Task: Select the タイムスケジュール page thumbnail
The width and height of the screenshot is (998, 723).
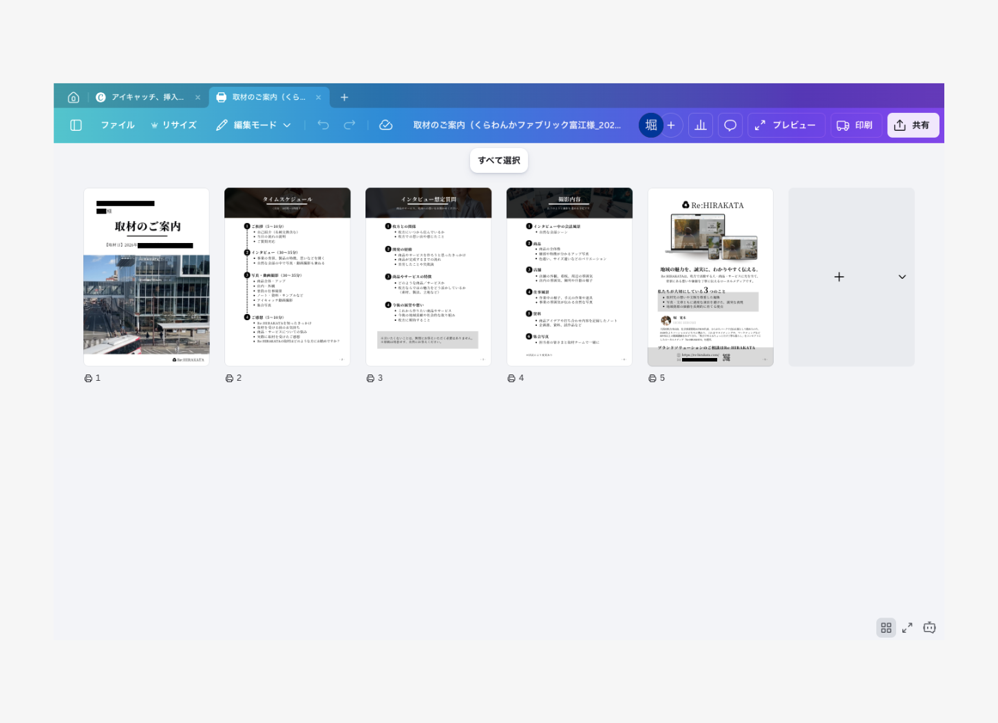Action: coord(288,277)
